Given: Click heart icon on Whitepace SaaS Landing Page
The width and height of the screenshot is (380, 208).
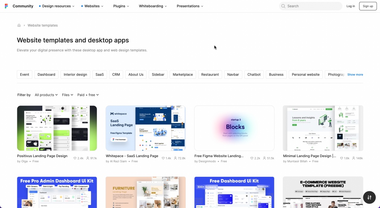Looking at the screenshot, I should click(x=163, y=158).
